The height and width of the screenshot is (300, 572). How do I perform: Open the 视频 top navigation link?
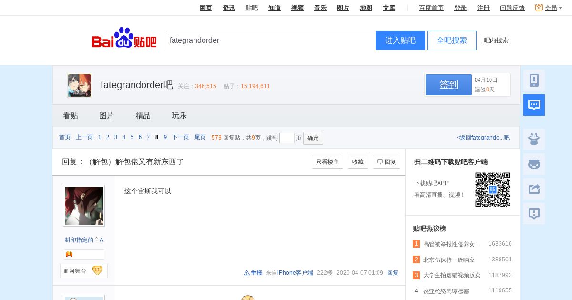297,8
